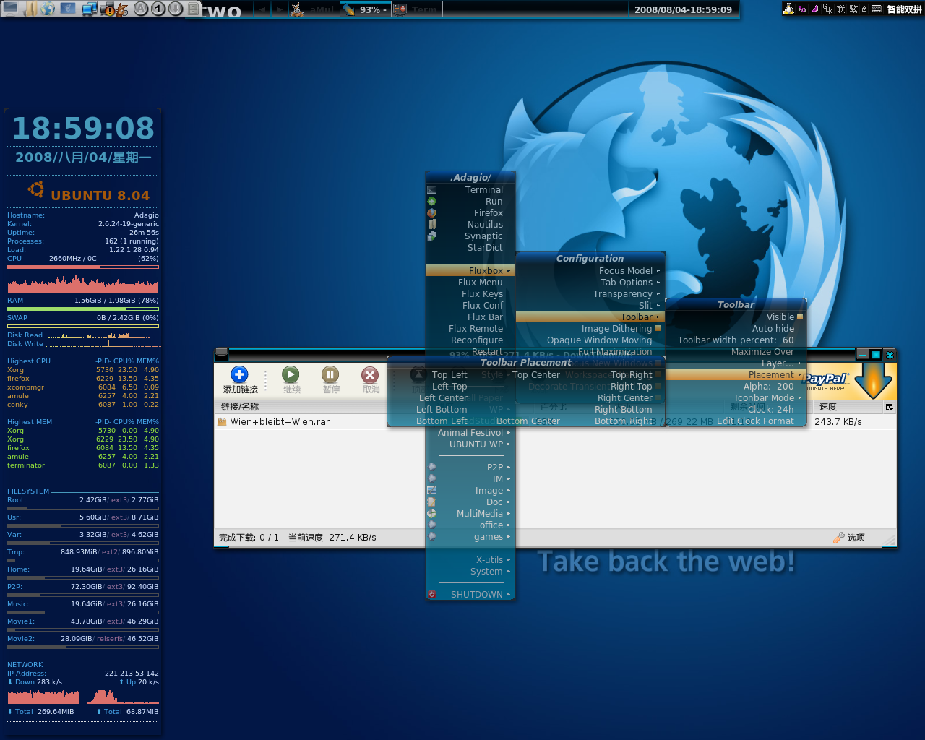
Task: Click Edit Clock Format
Action: click(x=736, y=421)
